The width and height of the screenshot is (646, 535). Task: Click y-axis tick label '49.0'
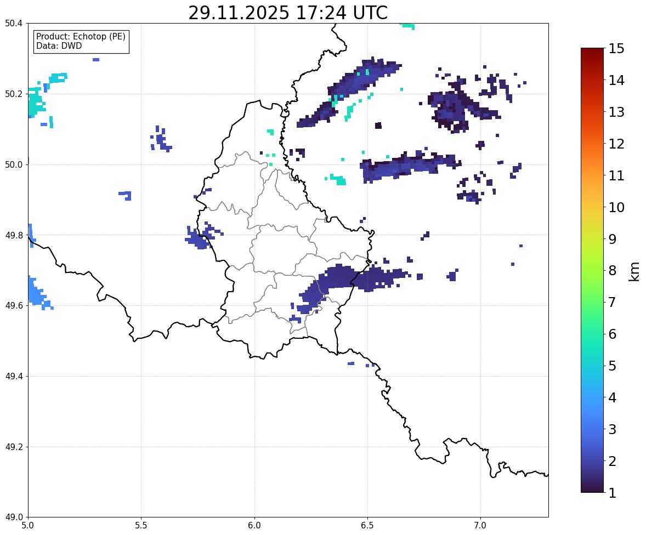(14, 517)
